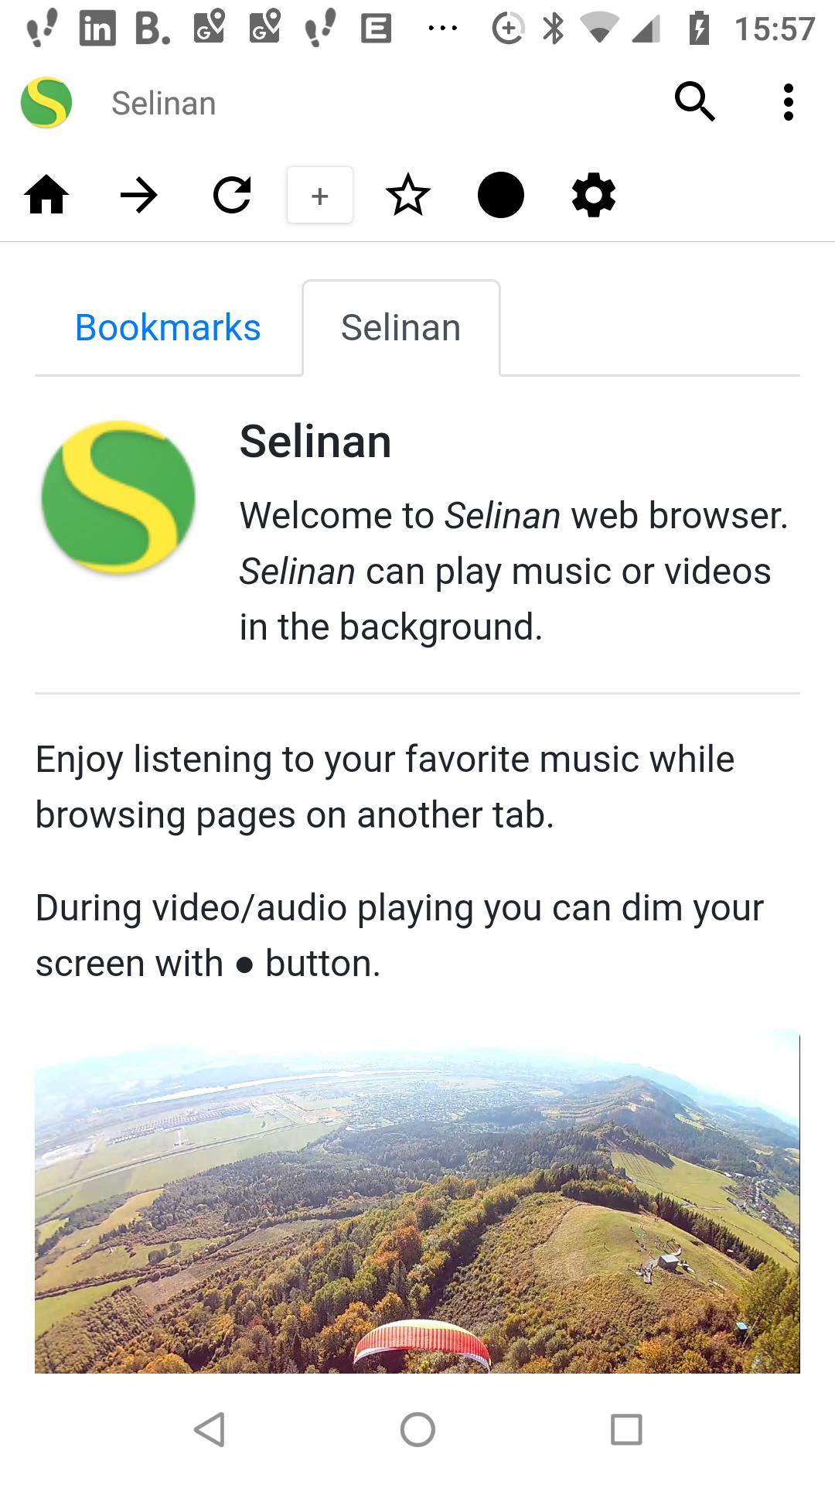Screen dimensions: 835x1485
Task: Open a new tab with the plus button
Action: (x=320, y=195)
